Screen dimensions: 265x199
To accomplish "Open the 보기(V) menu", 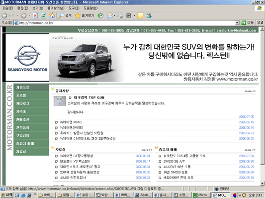I will (38, 8).
